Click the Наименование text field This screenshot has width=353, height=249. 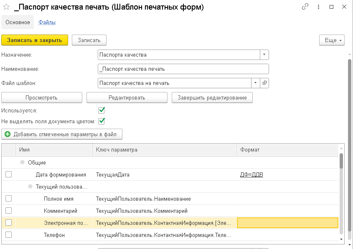coord(183,69)
